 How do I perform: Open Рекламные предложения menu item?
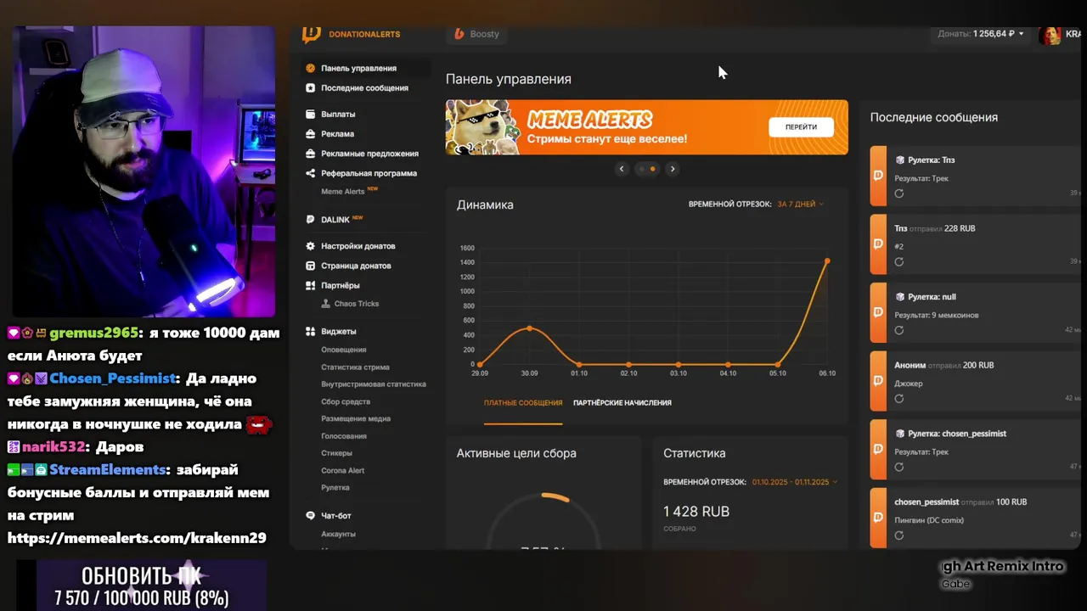coord(369,154)
